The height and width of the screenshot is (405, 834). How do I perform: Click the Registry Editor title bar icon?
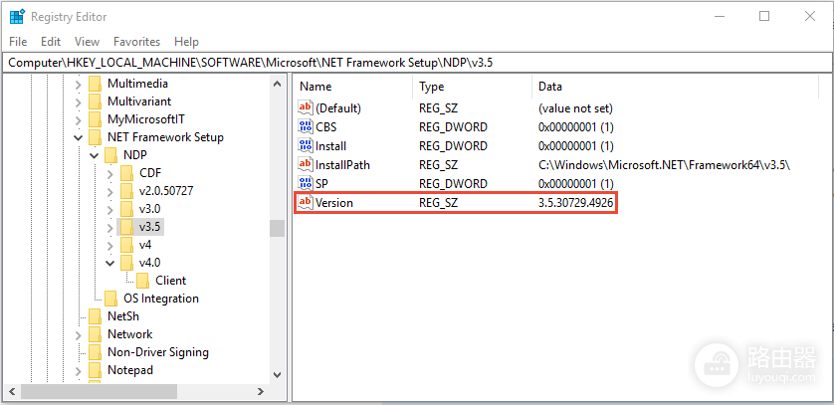tap(17, 17)
